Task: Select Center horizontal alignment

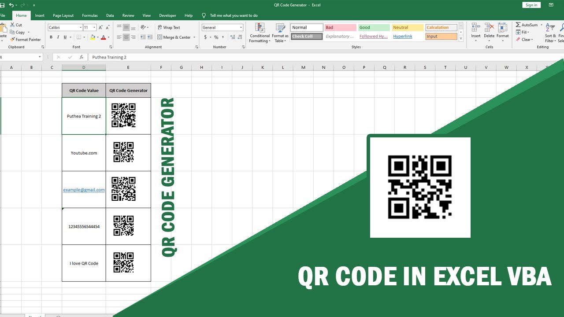Action: [126, 37]
